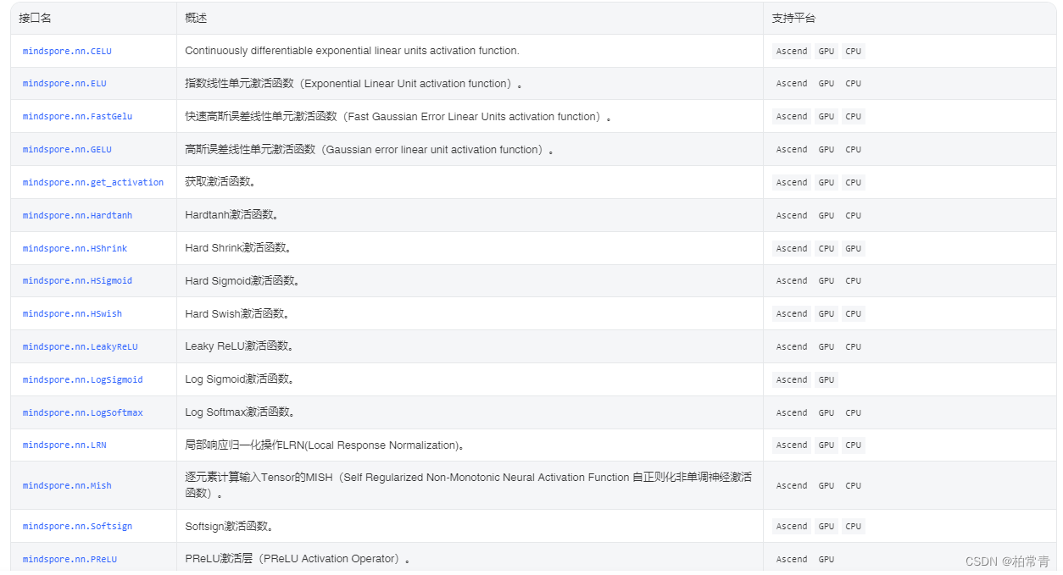The image size is (1063, 575).
Task: Open the mindspore.nn.FastGelu link
Action: pyautogui.click(x=77, y=117)
